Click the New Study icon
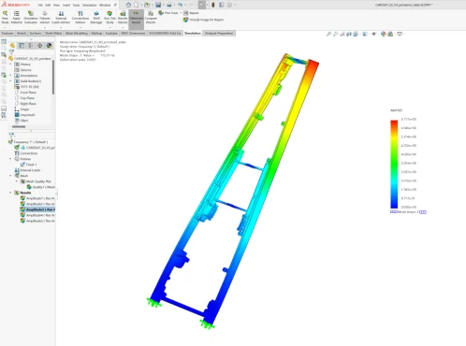This screenshot has width=466, height=346. point(5,13)
